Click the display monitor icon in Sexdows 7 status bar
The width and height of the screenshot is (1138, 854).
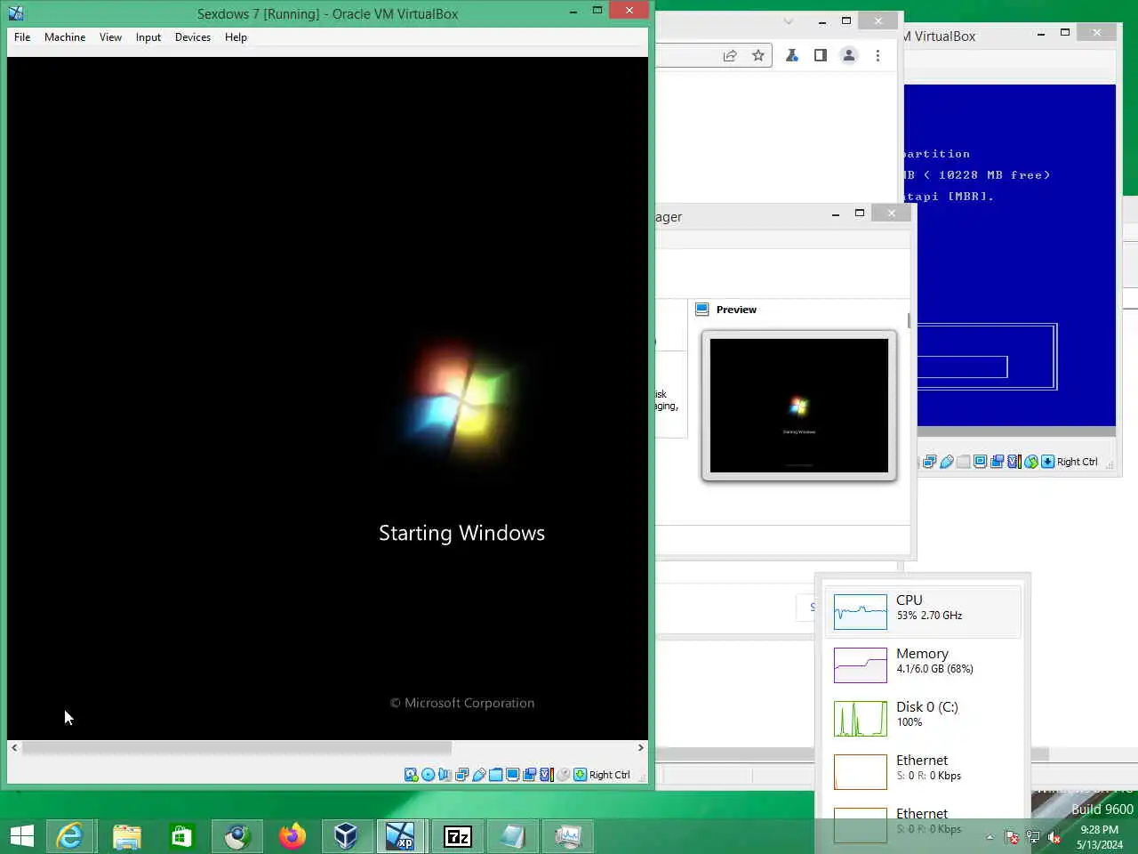pyautogui.click(x=512, y=775)
